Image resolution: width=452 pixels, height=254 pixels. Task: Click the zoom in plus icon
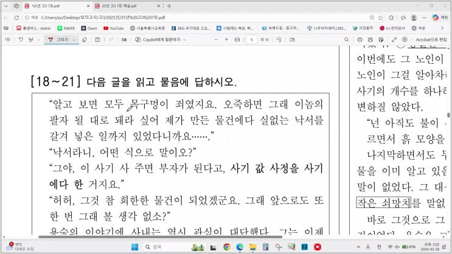tap(227, 39)
